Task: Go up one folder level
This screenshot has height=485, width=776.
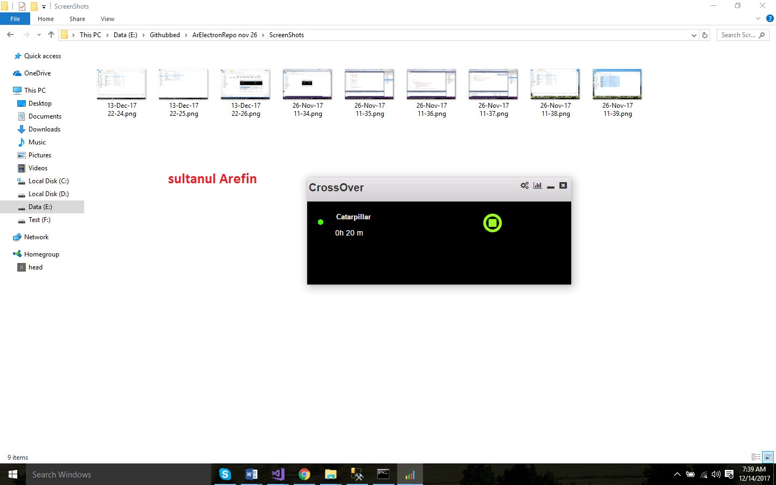Action: point(51,35)
